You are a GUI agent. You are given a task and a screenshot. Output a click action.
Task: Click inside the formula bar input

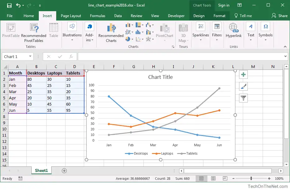180,57
